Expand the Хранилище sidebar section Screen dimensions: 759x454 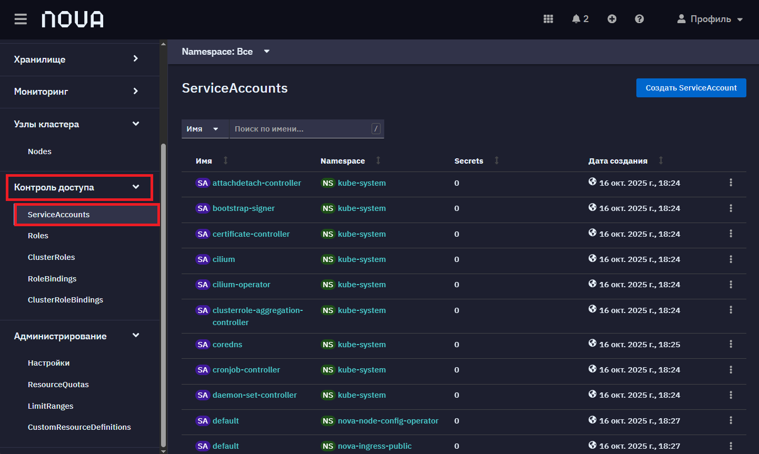coord(79,59)
